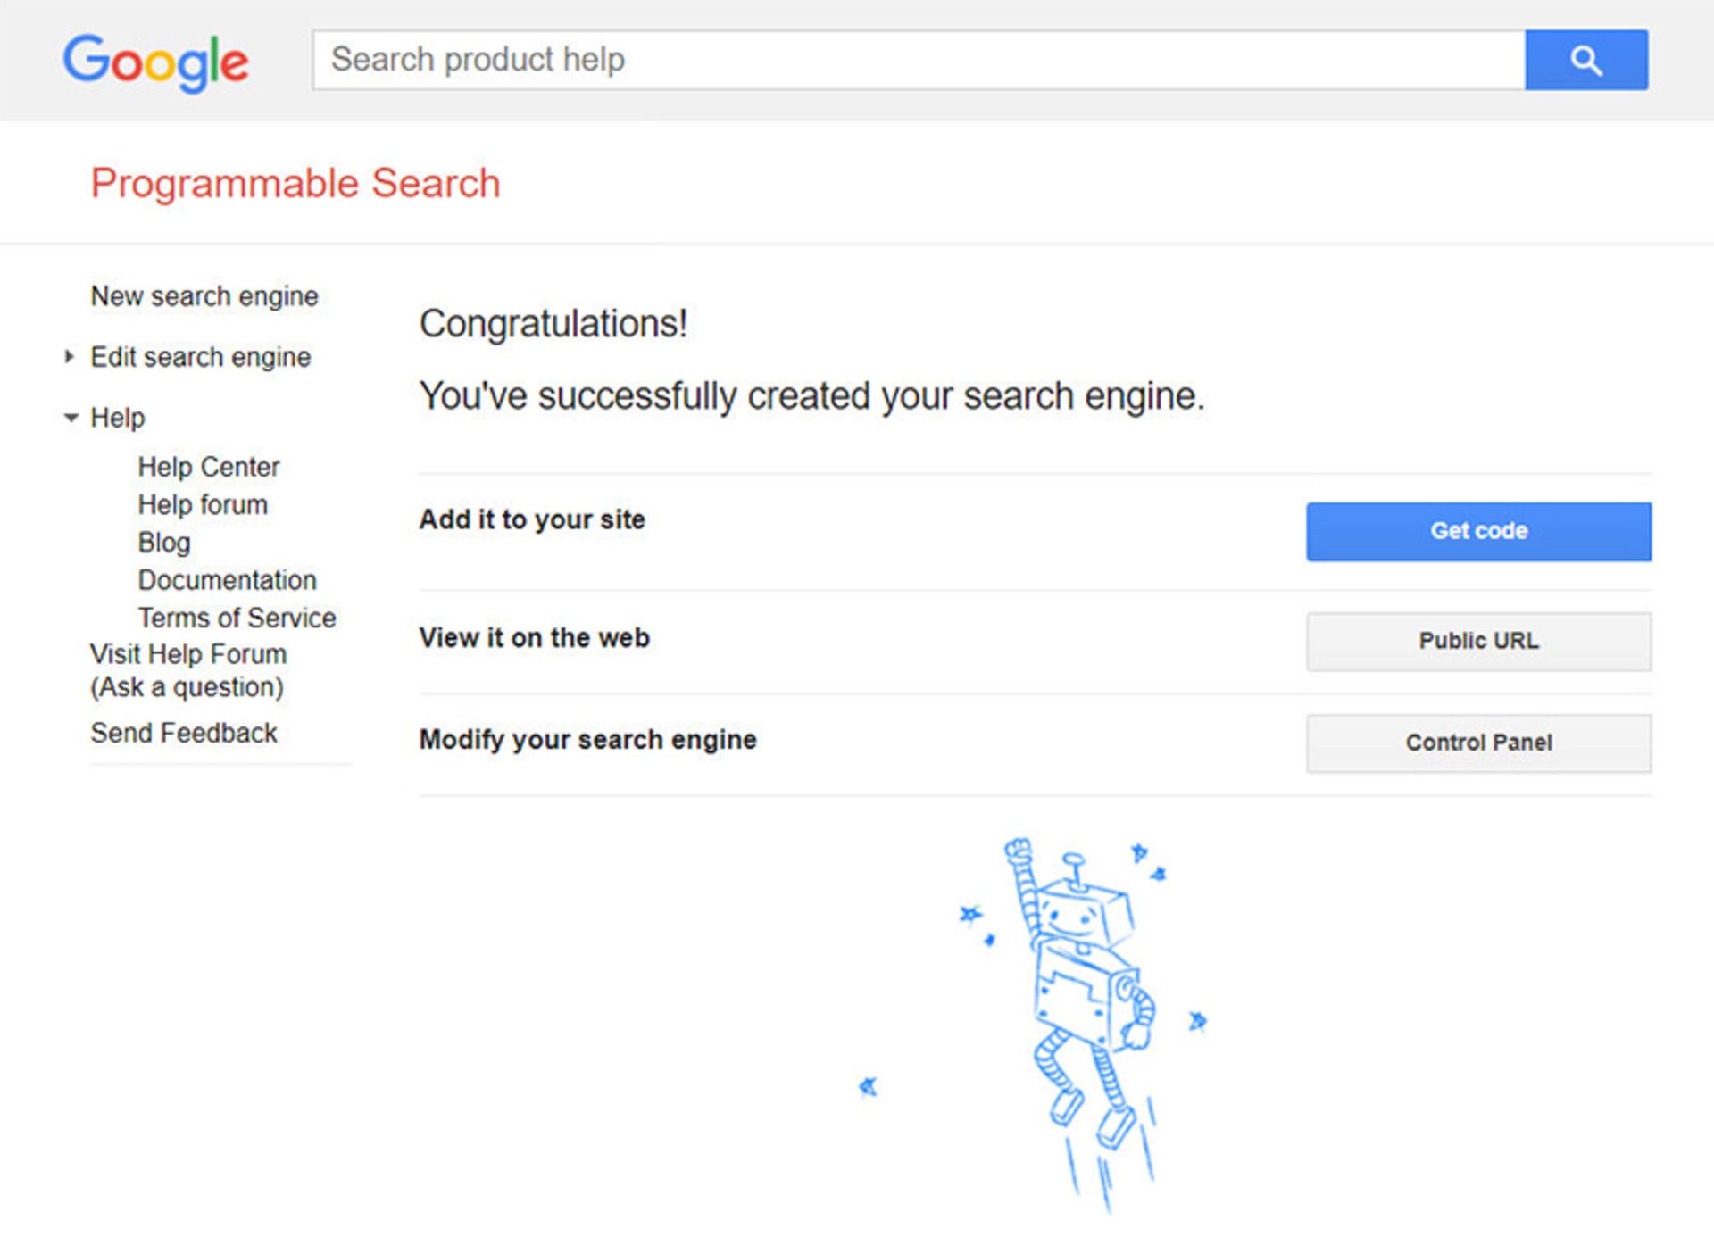This screenshot has height=1237, width=1714.
Task: Select New search engine in sidebar
Action: click(x=204, y=296)
